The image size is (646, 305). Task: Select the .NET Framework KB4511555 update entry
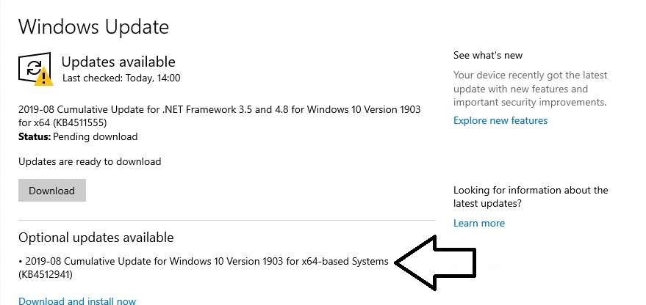[220, 116]
